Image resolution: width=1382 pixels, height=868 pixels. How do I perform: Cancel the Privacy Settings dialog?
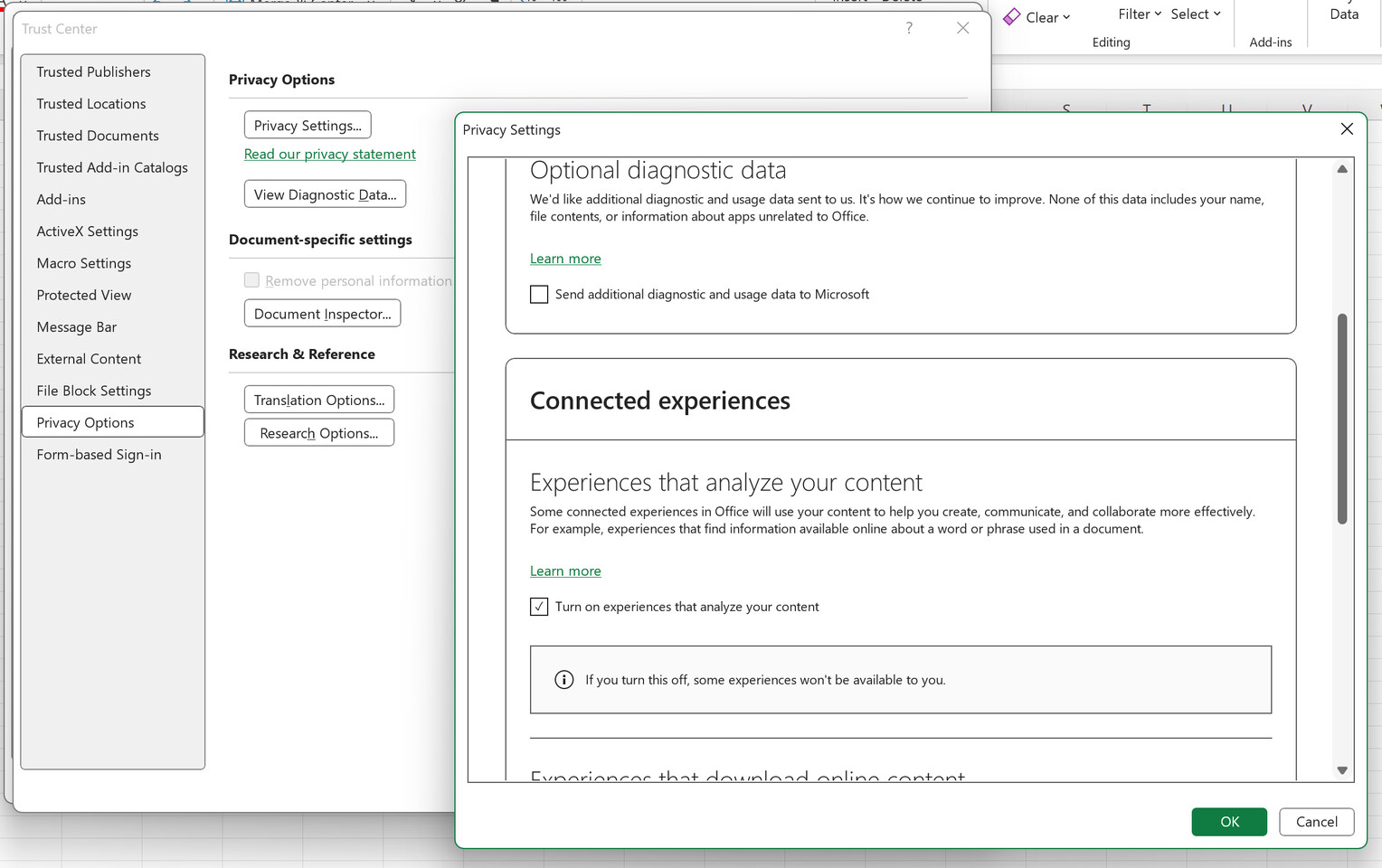click(1316, 822)
